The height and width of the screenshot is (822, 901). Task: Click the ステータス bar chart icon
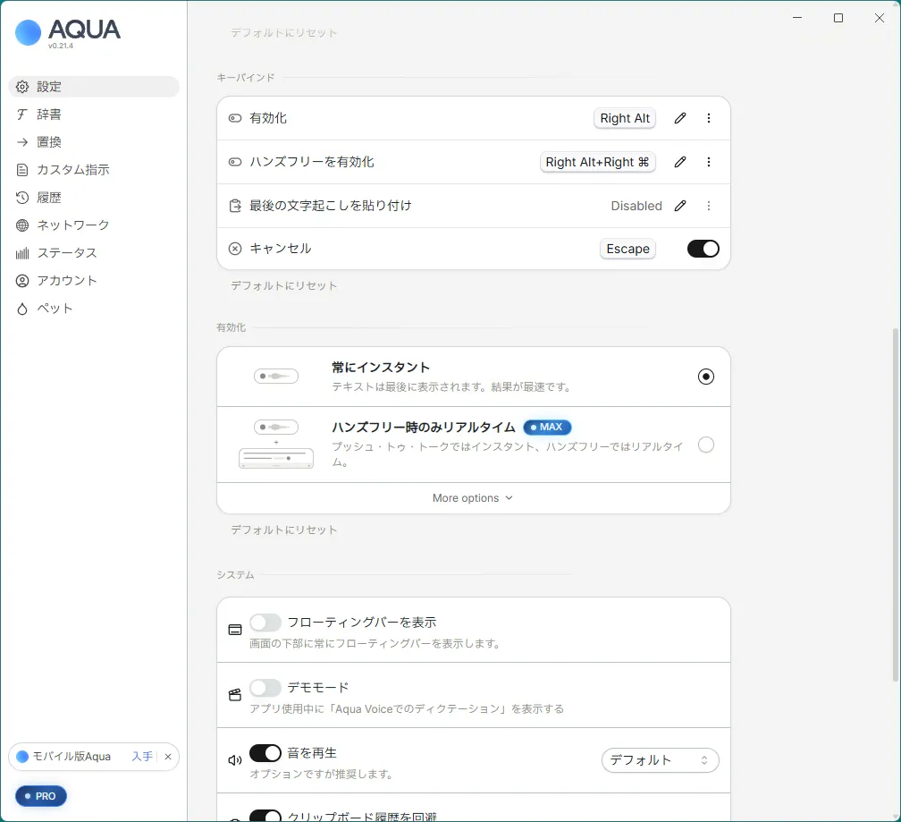[22, 253]
